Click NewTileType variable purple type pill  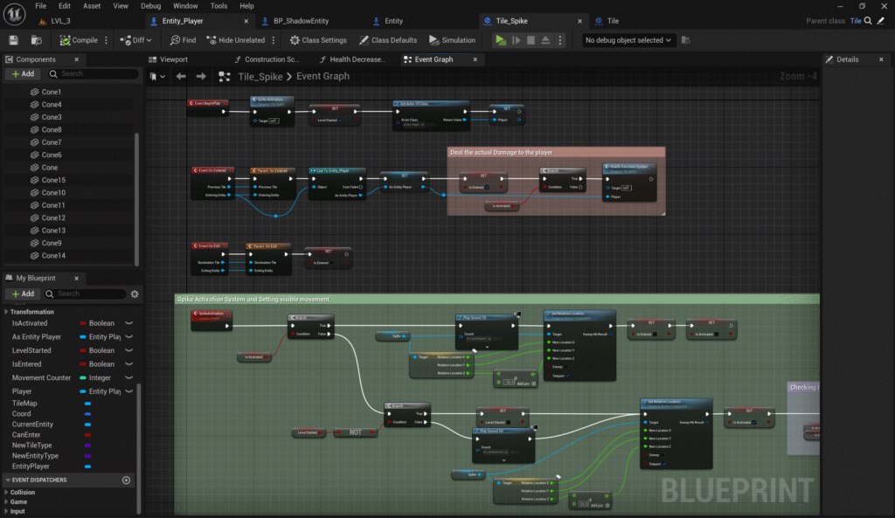[x=88, y=445]
